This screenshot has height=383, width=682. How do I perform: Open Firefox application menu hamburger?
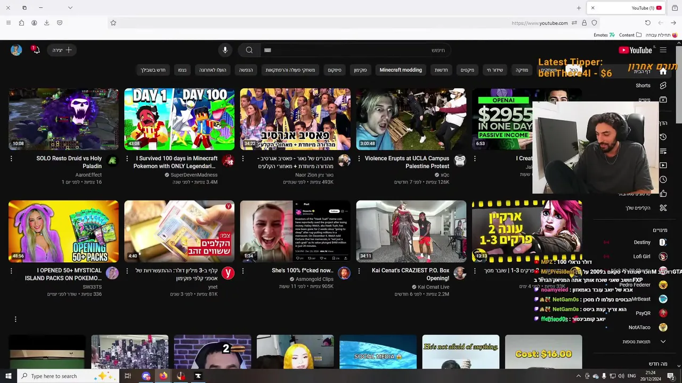(8, 23)
